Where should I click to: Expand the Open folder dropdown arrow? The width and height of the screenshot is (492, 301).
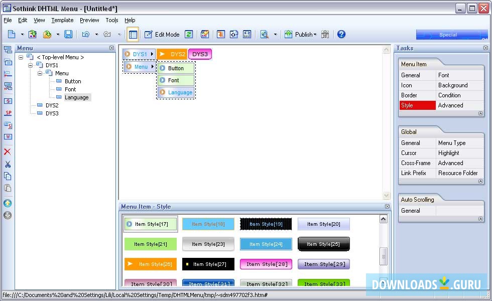(58, 35)
